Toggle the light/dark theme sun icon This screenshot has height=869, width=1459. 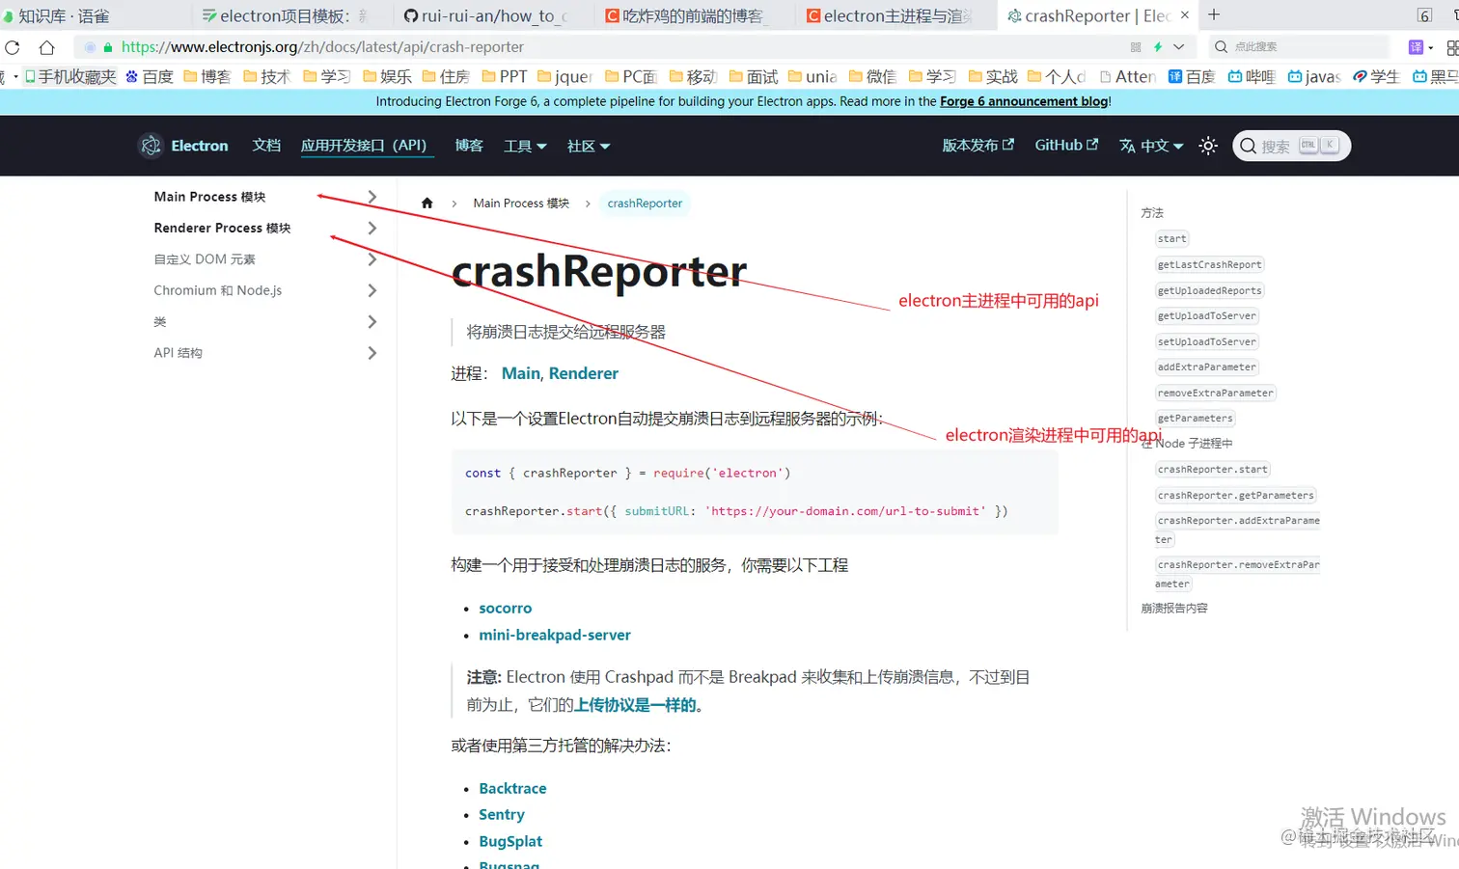point(1208,146)
